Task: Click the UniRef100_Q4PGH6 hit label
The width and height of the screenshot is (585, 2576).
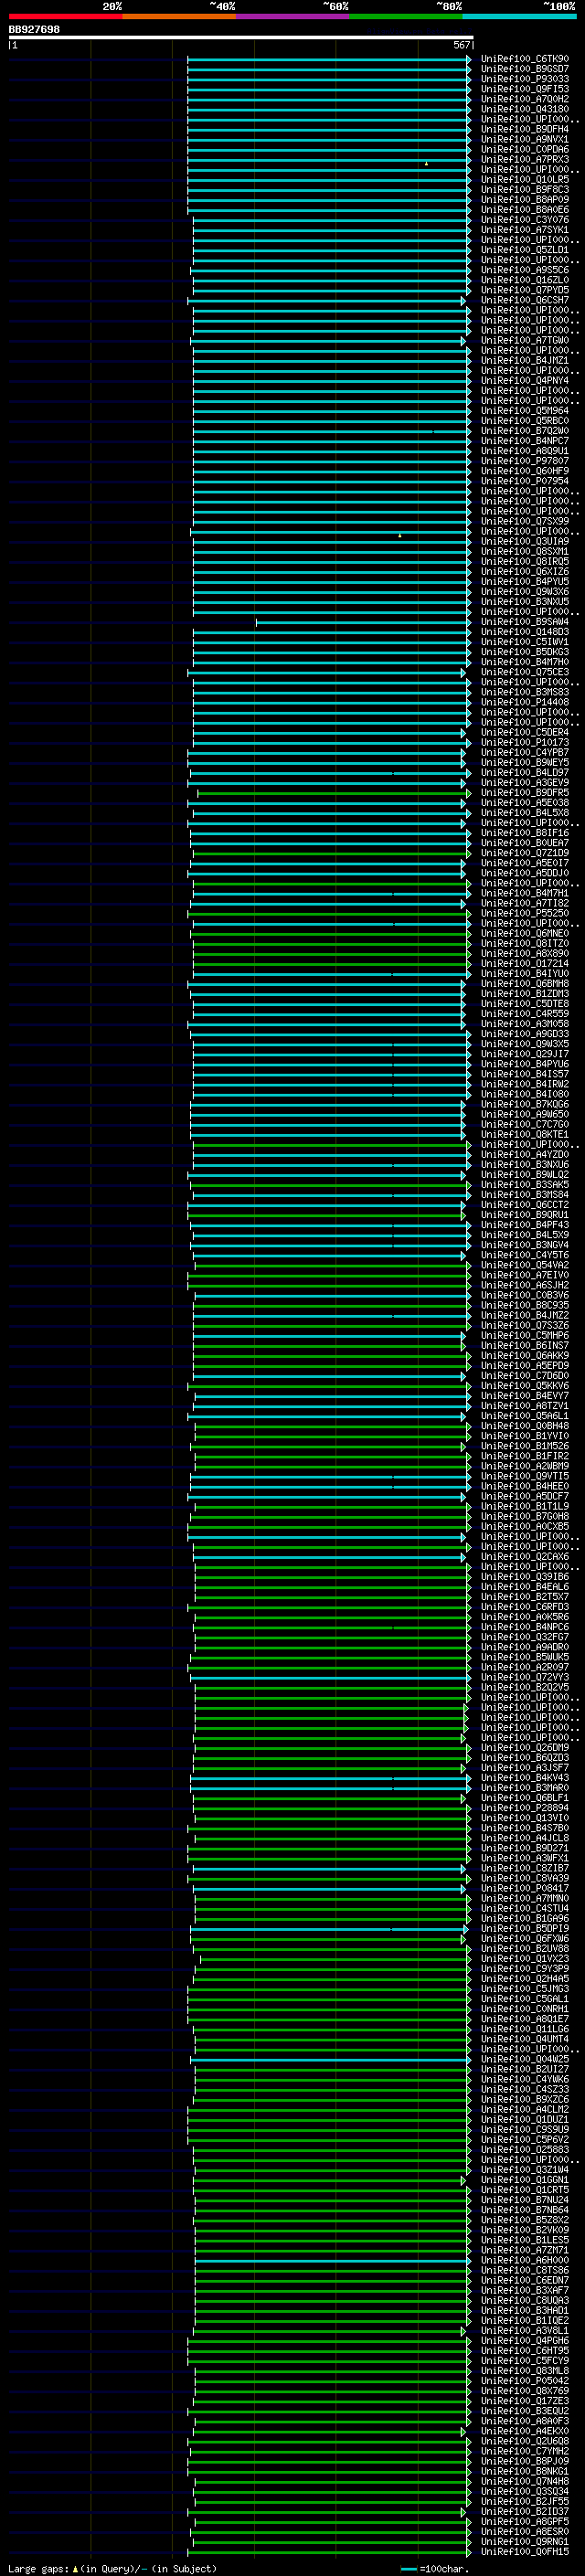Action: [524, 2341]
